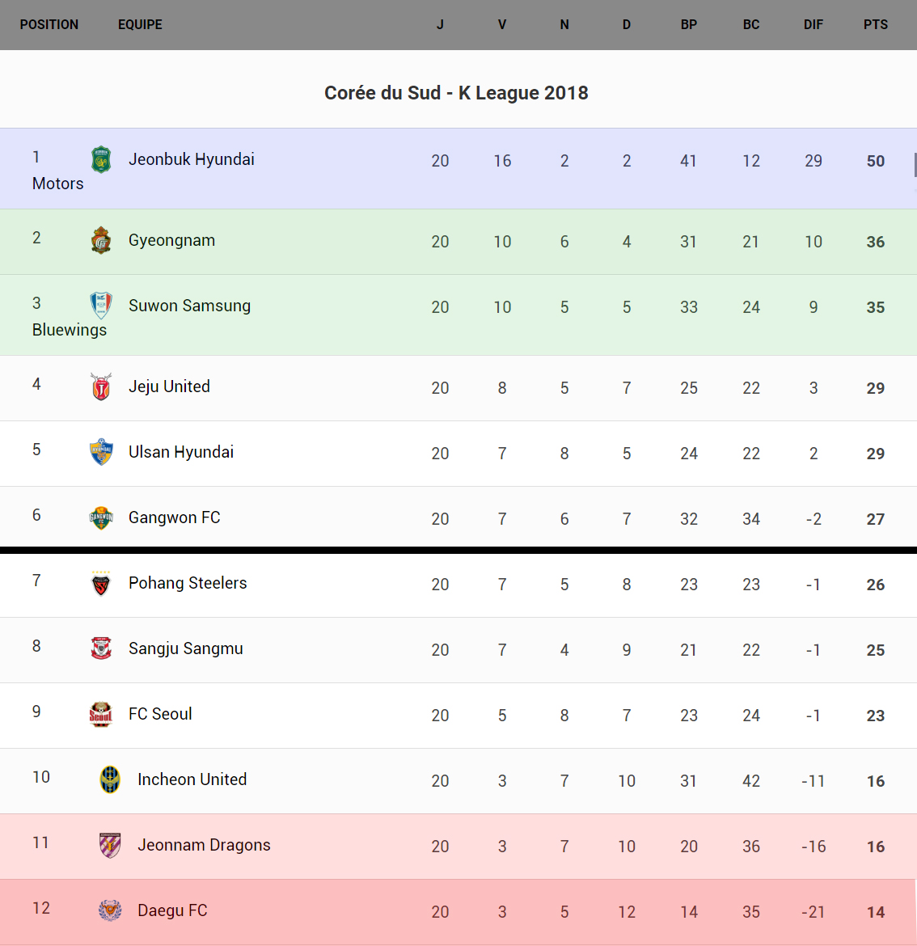This screenshot has width=917, height=946.
Task: Sort table by the PTS column header
Action: (x=875, y=24)
